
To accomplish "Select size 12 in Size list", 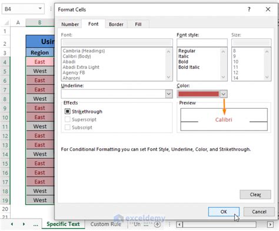I will click(235, 73).
